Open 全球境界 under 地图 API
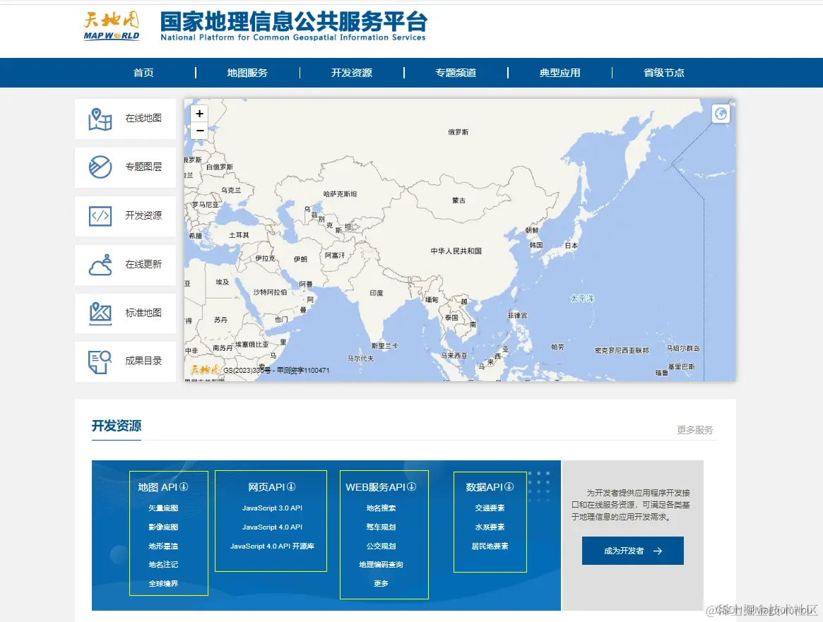The image size is (823, 622). 163,584
